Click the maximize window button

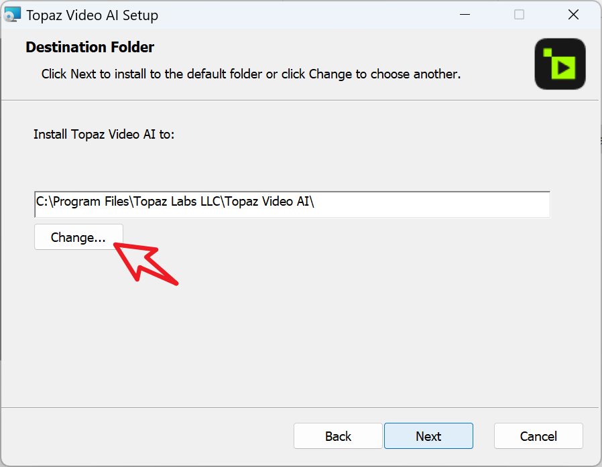519,15
